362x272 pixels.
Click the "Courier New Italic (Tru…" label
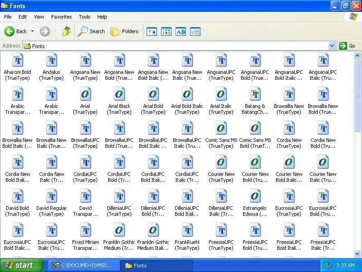click(x=323, y=177)
